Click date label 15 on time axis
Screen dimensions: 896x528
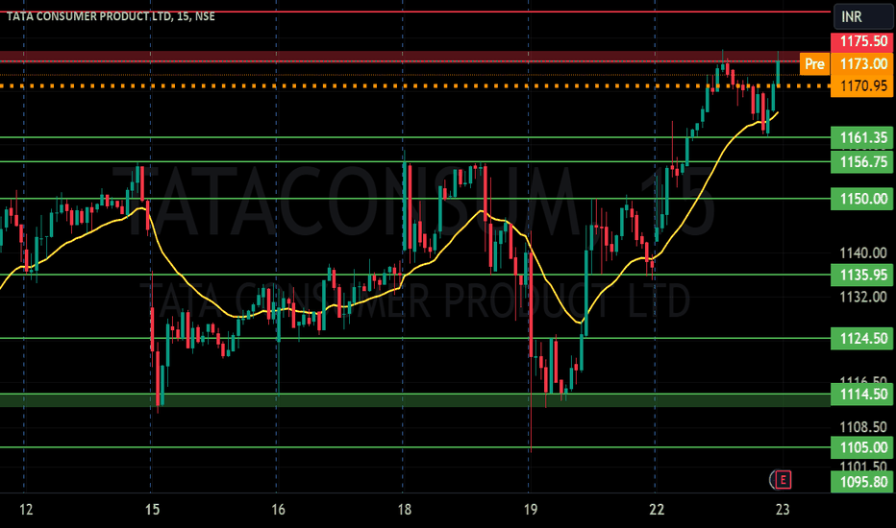[x=152, y=510]
